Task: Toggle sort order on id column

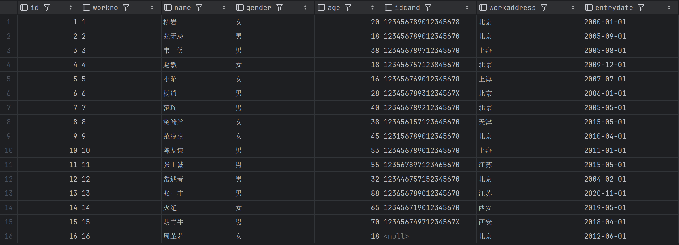Action: pos(71,8)
